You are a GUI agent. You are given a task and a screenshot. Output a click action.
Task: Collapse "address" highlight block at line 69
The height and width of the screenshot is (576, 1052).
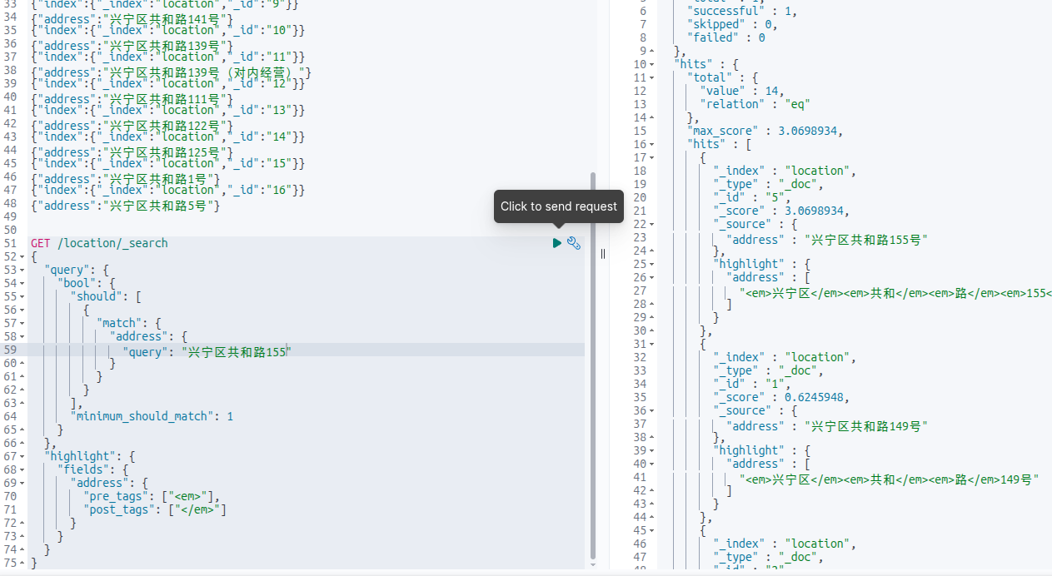click(22, 483)
